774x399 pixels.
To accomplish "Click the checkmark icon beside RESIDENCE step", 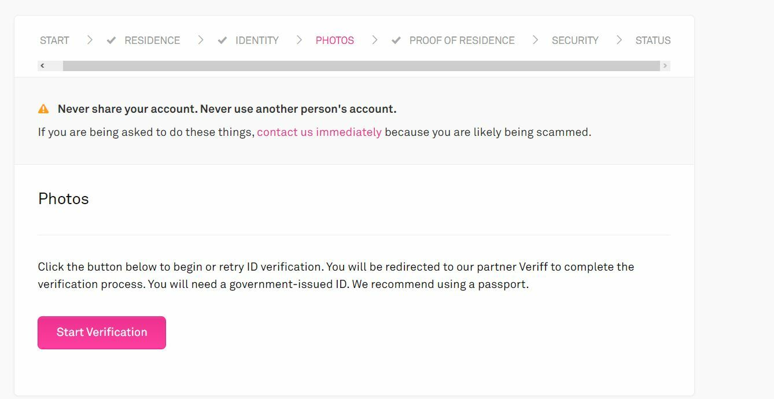I will tap(112, 40).
